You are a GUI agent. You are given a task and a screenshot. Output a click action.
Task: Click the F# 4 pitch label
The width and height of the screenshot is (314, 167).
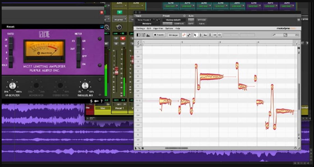[x=138, y=101]
